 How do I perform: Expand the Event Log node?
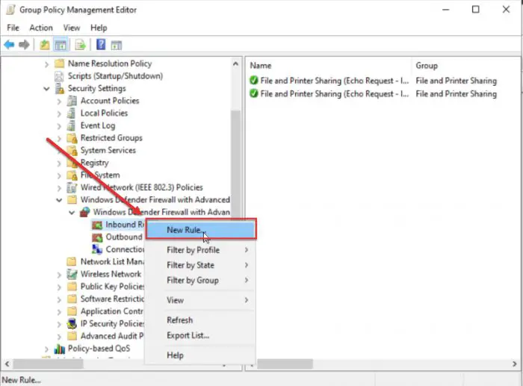[59, 125]
